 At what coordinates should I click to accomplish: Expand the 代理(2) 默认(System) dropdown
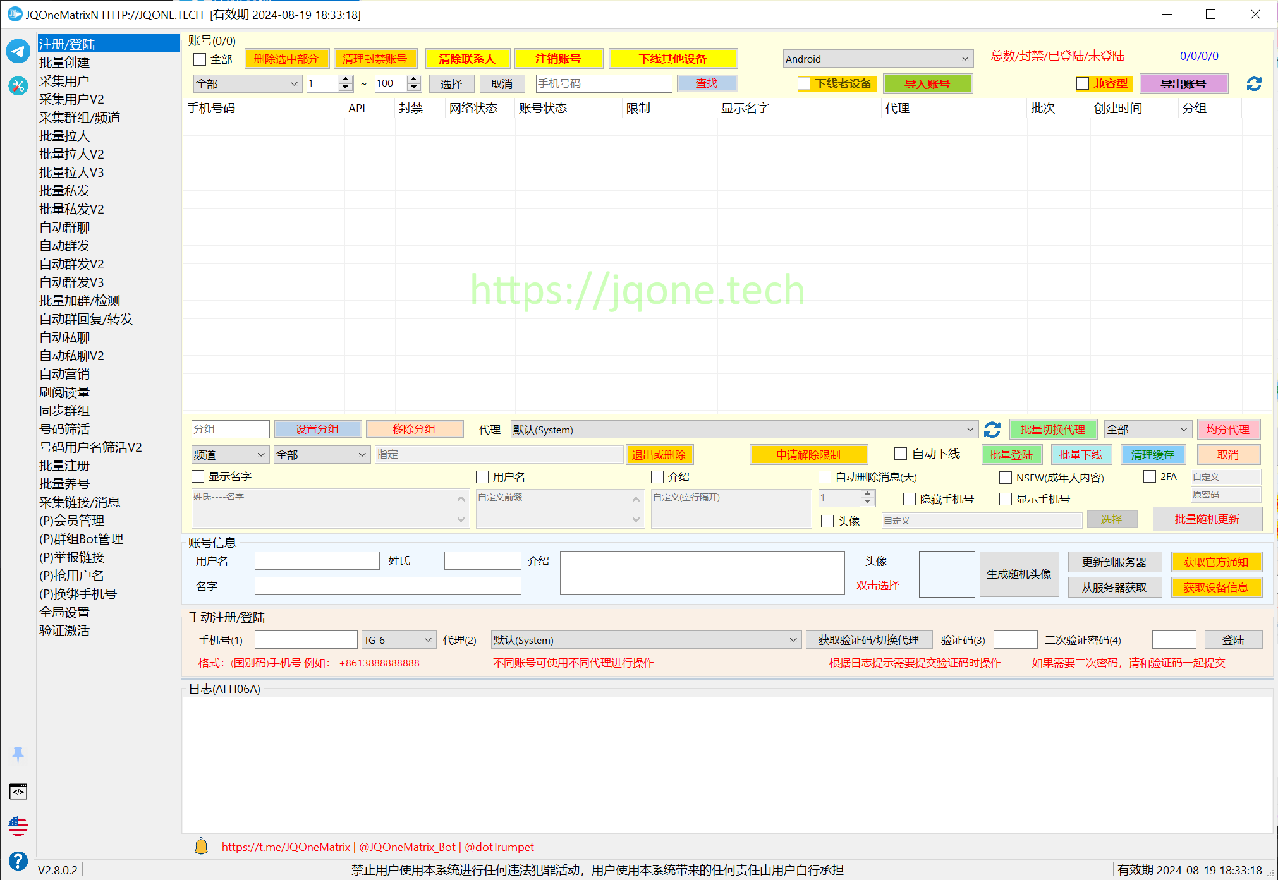tap(646, 640)
